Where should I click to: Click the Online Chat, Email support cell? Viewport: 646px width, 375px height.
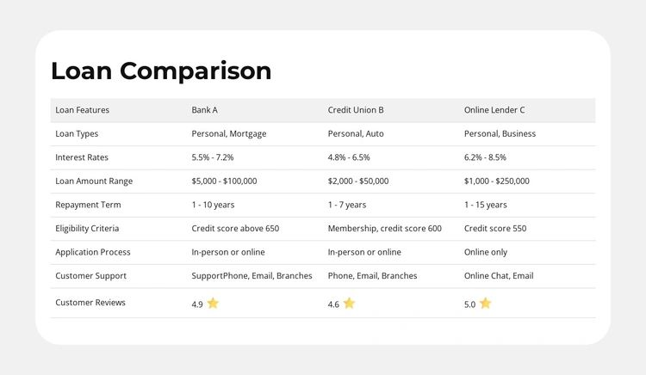pos(499,276)
